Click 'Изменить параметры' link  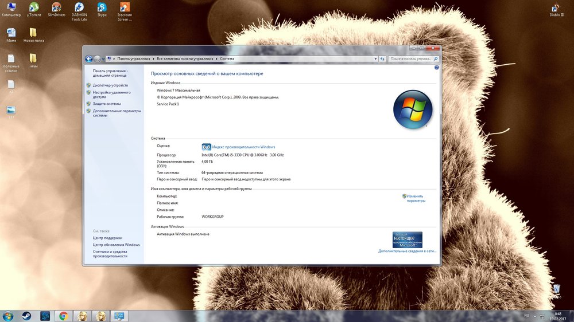(x=416, y=198)
